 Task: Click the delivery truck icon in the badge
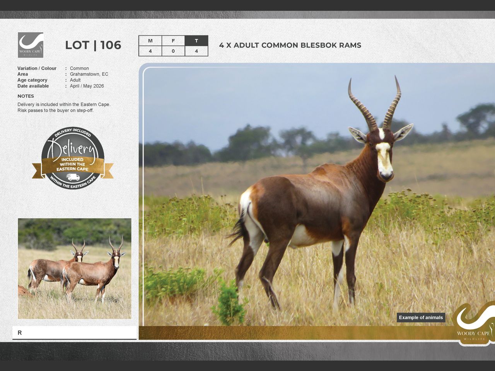73,177
